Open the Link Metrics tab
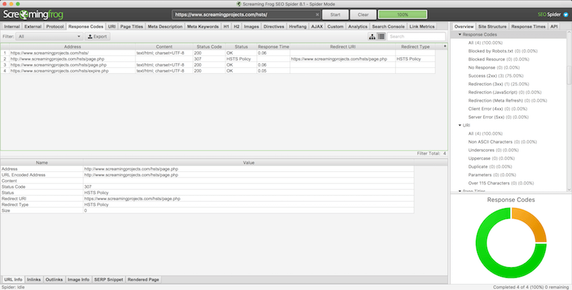Screen dimensions: 572x290 [422, 27]
